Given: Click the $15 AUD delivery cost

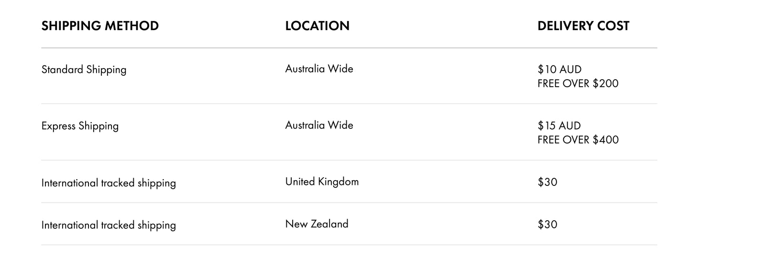Looking at the screenshot, I should pyautogui.click(x=559, y=126).
